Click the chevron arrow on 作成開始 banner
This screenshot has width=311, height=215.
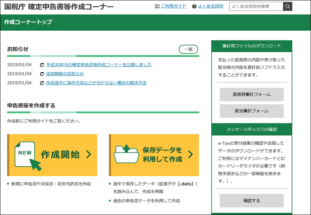89,155
